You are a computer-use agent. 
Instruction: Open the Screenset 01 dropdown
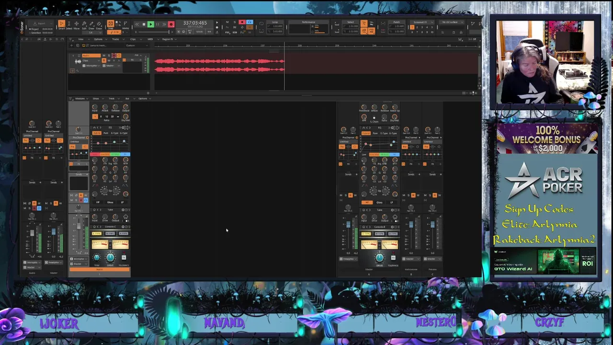coord(422,22)
